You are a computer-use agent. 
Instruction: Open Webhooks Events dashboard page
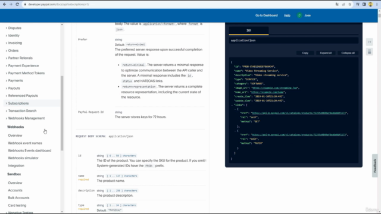(x=30, y=150)
